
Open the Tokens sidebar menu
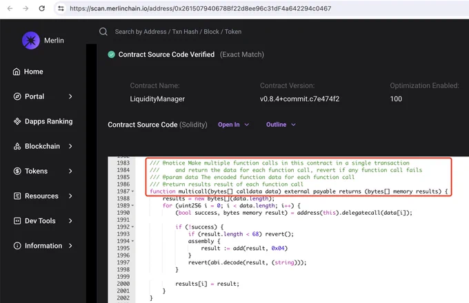[x=36, y=171]
